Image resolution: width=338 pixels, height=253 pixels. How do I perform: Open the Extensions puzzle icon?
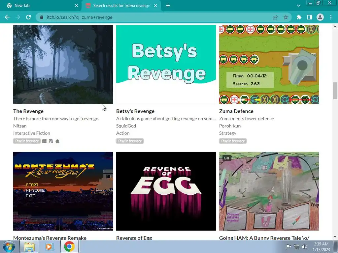point(299,17)
